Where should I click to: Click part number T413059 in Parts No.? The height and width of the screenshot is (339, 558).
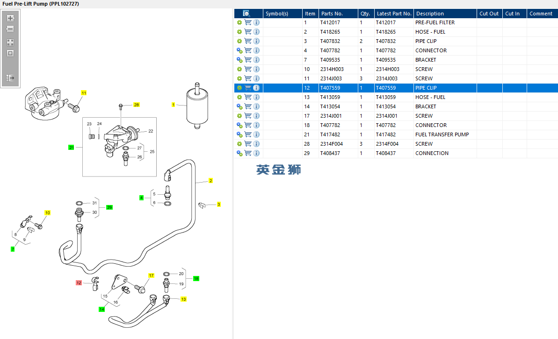(x=330, y=97)
